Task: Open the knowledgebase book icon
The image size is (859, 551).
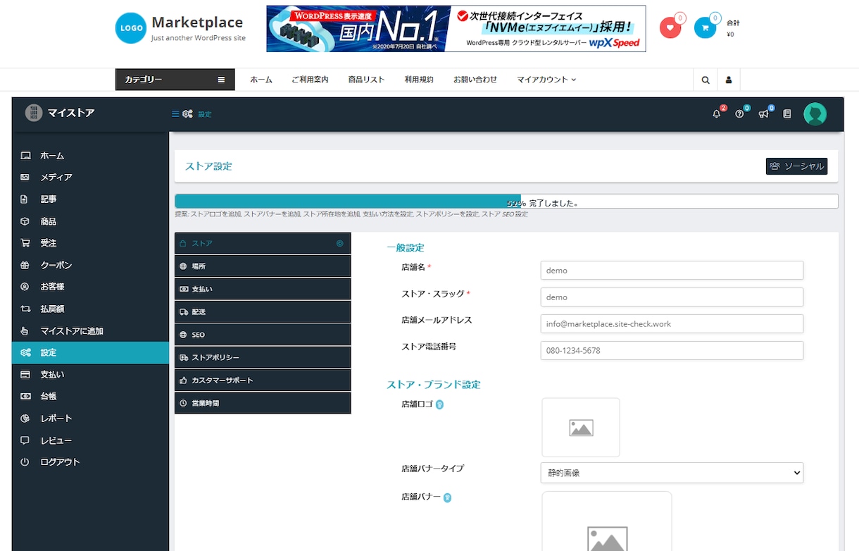Action: 787,114
